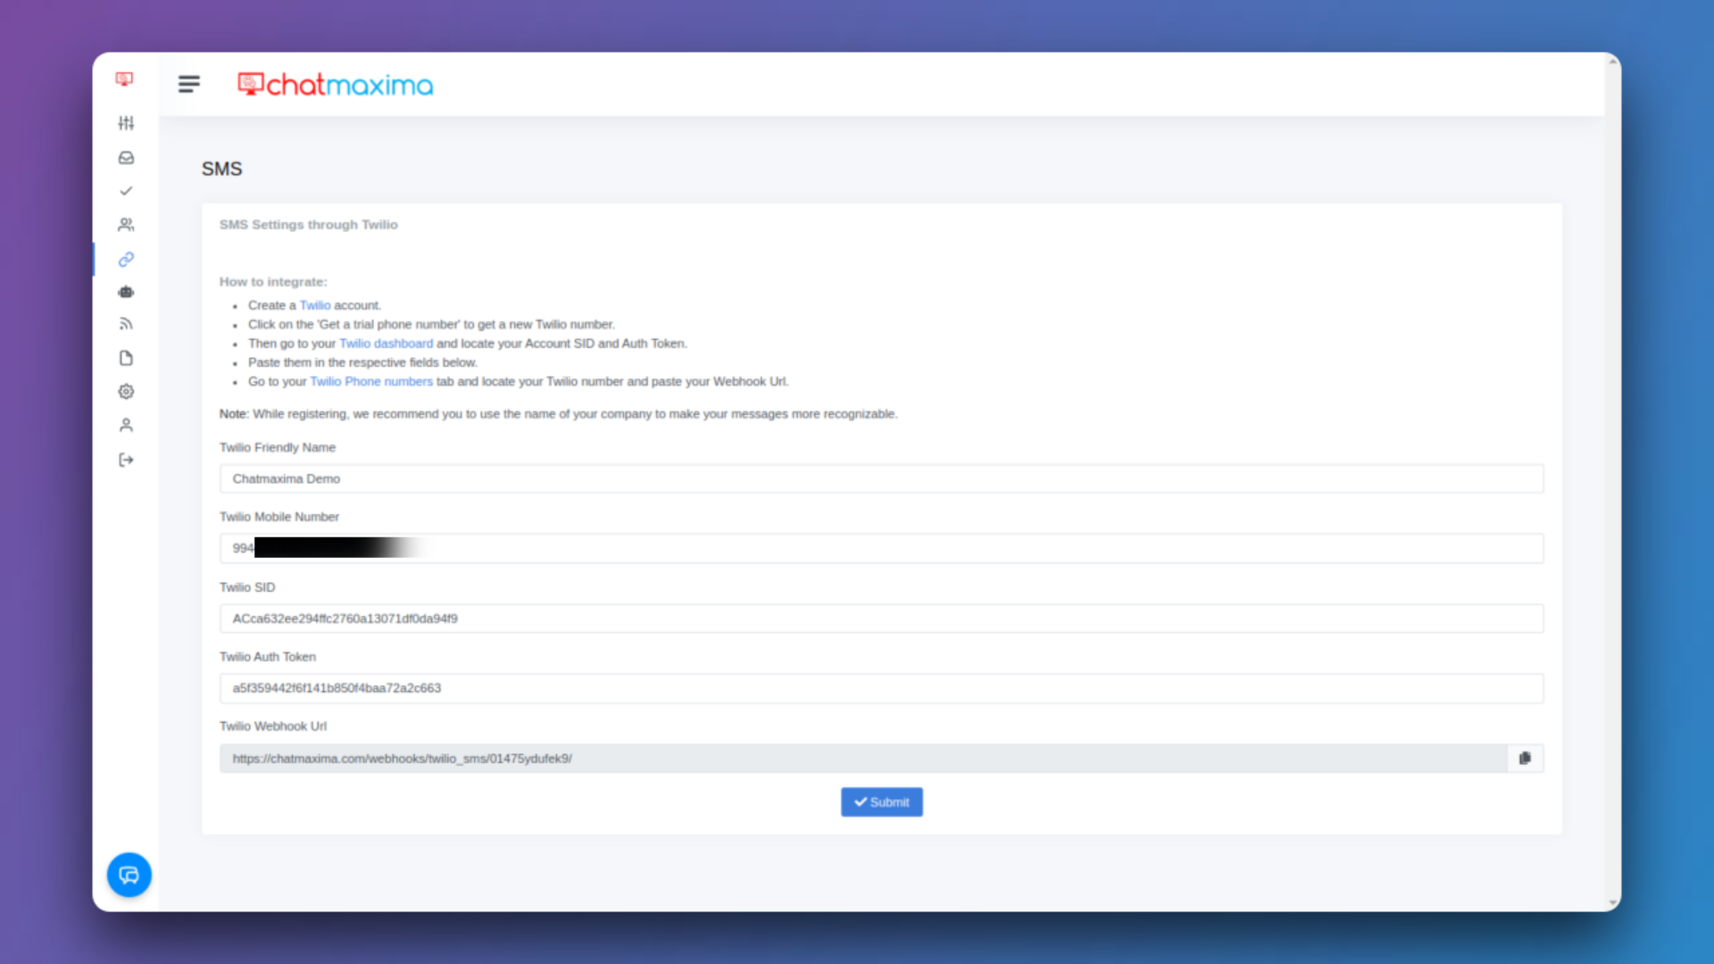Open the chatbot robot icon in sidebar
The width and height of the screenshot is (1714, 964).
tap(126, 292)
